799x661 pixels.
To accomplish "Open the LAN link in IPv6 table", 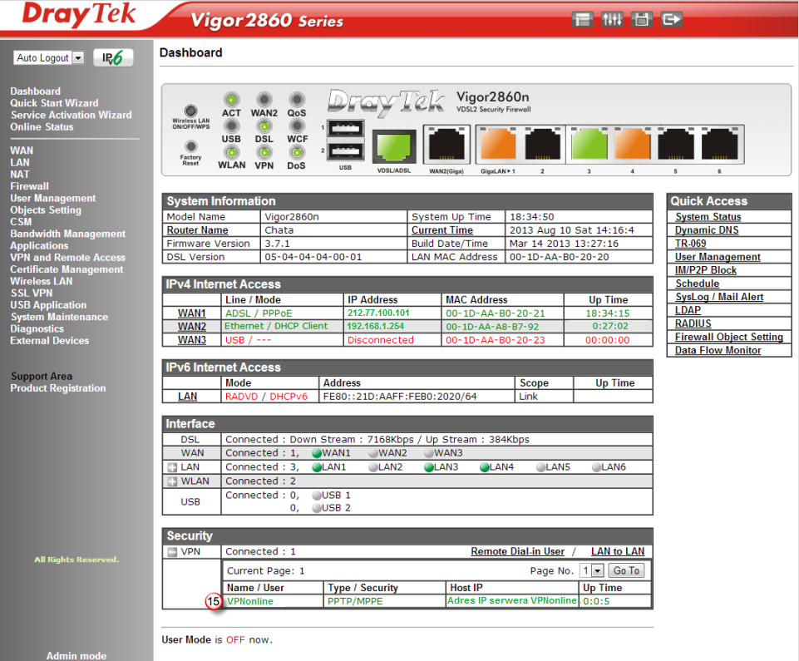I will tap(188, 397).
